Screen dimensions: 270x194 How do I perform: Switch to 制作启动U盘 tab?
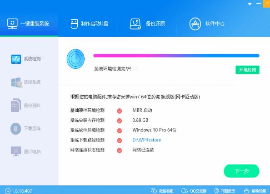coord(90,24)
